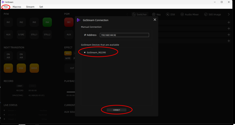Click the Stream 2 status dot
Screen dimensions: 235x125
4,115
